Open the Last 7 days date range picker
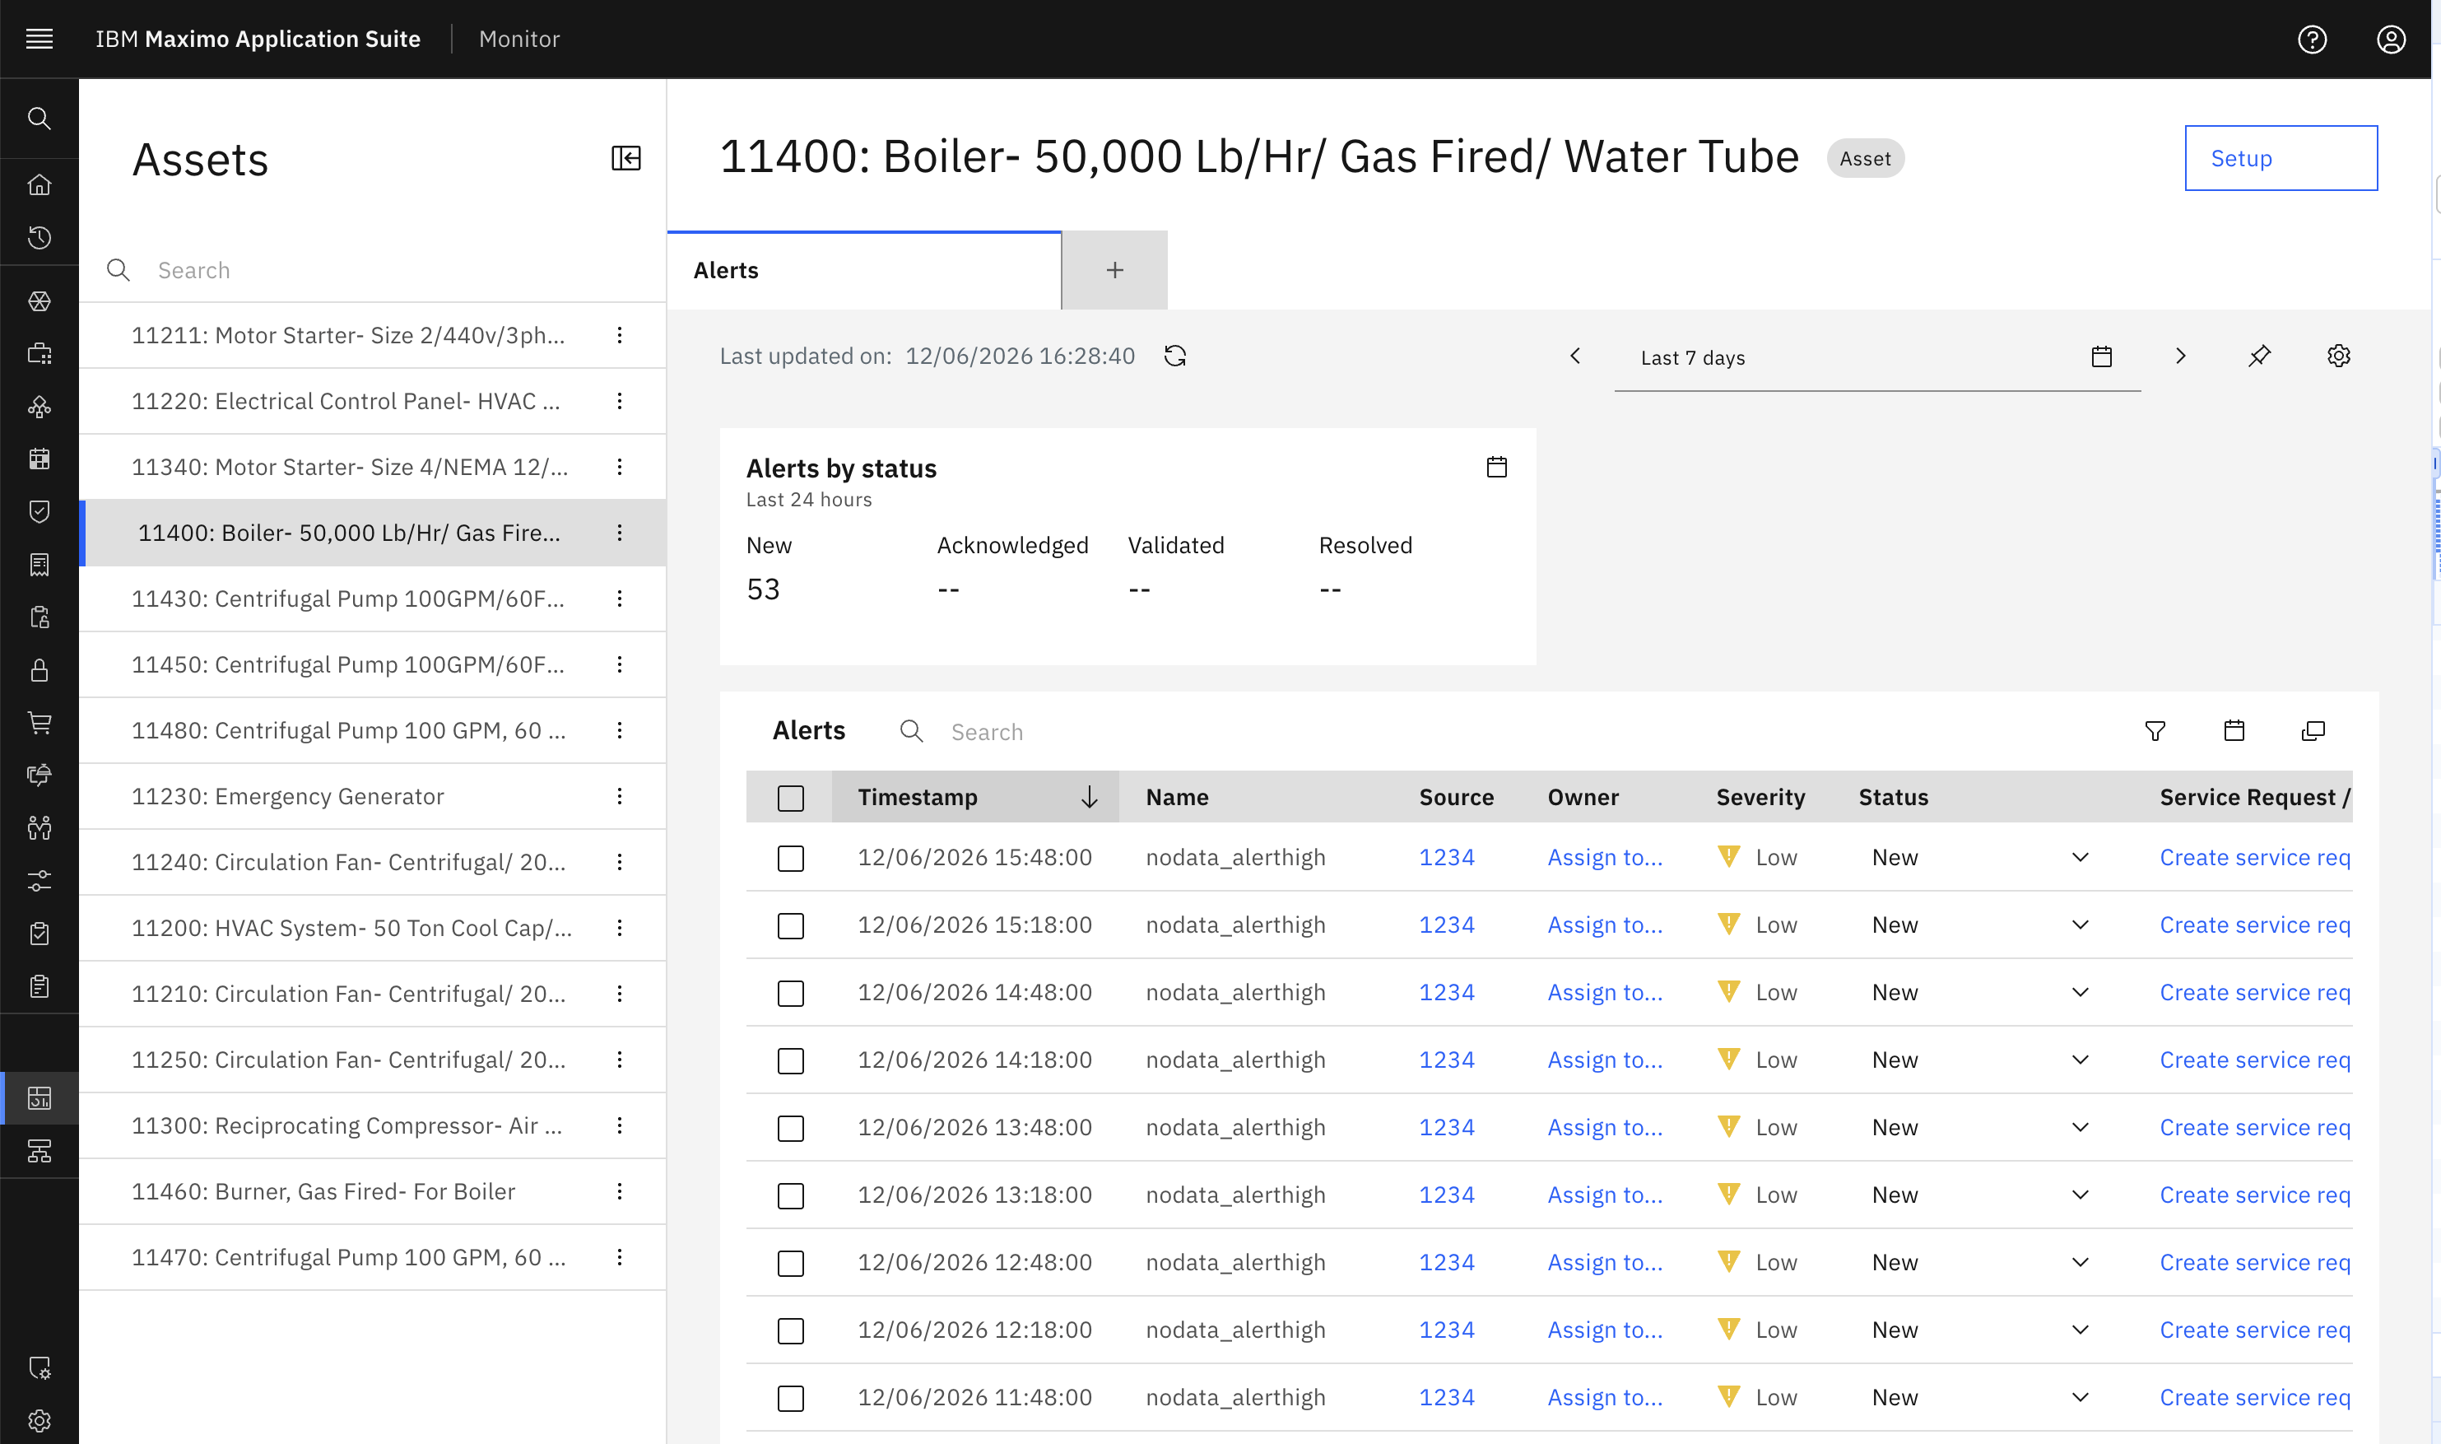Viewport: 2441px width, 1444px height. click(x=1877, y=357)
